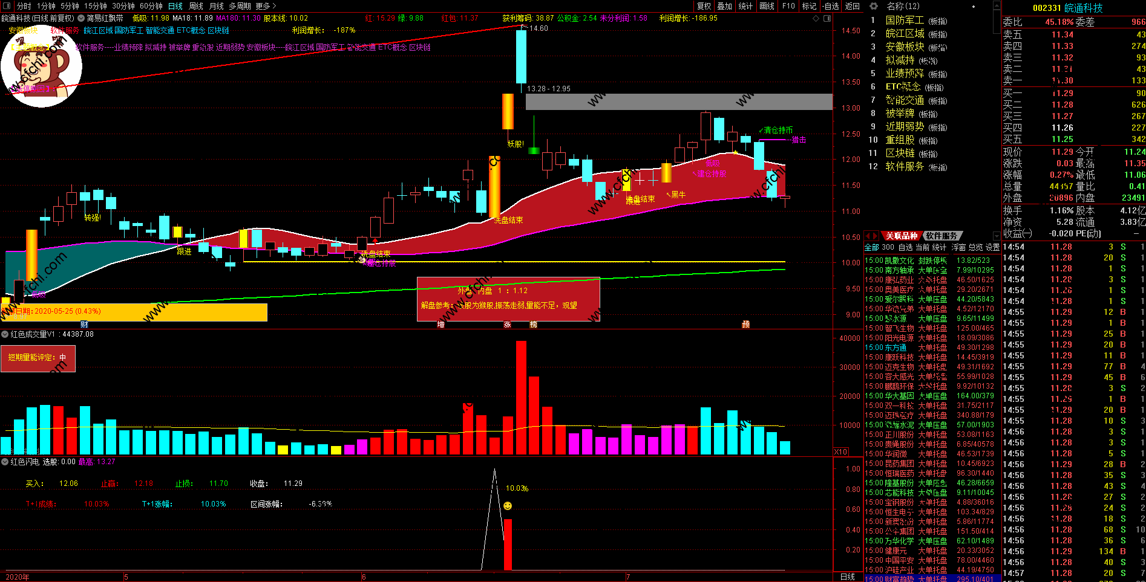1146x582 pixels.
Task: Click 中国平安 alert row
Action: 932,560
